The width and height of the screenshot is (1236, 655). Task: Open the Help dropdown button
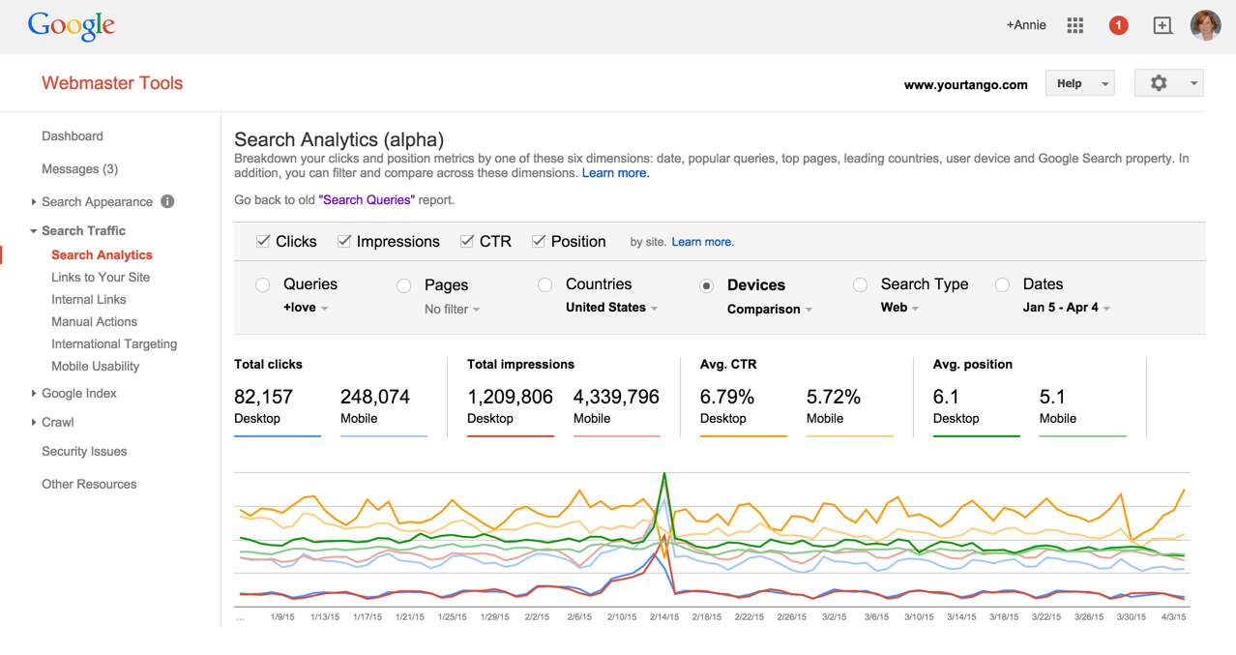click(x=1078, y=84)
